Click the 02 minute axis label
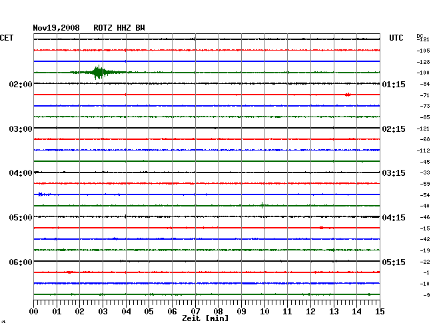433x329 pixels. 79,312
